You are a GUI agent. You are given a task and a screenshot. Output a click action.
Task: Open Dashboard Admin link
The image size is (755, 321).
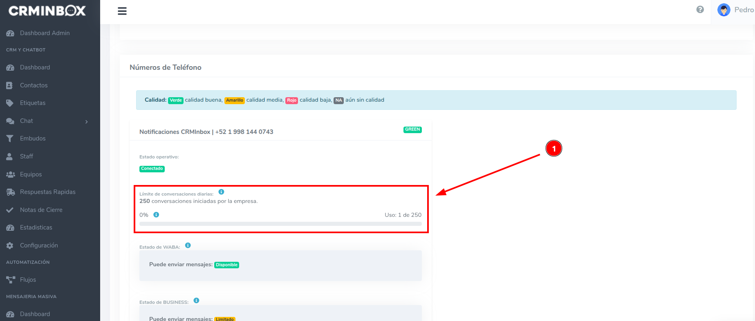(x=45, y=33)
